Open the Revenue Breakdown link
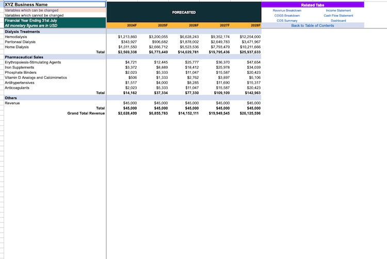 [287, 10]
